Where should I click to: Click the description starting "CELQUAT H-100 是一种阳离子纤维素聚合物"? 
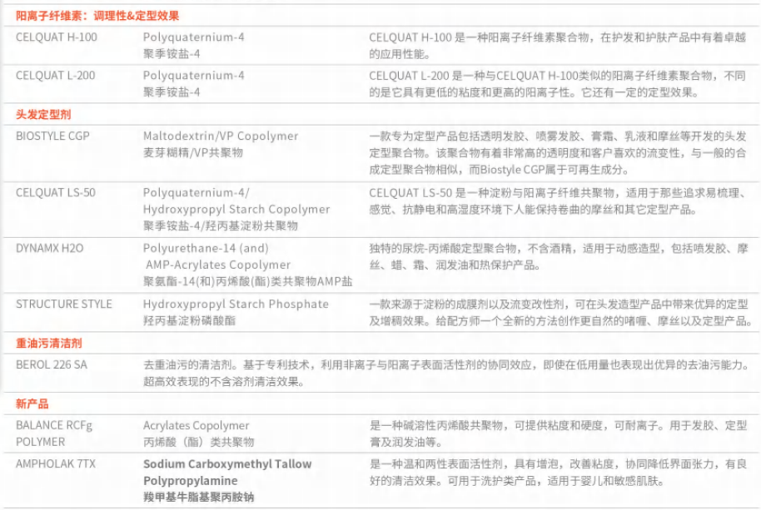pos(557,46)
